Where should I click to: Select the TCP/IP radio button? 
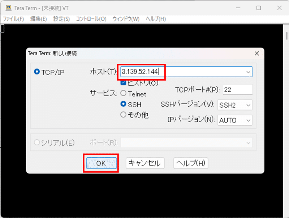pyautogui.click(x=37, y=72)
